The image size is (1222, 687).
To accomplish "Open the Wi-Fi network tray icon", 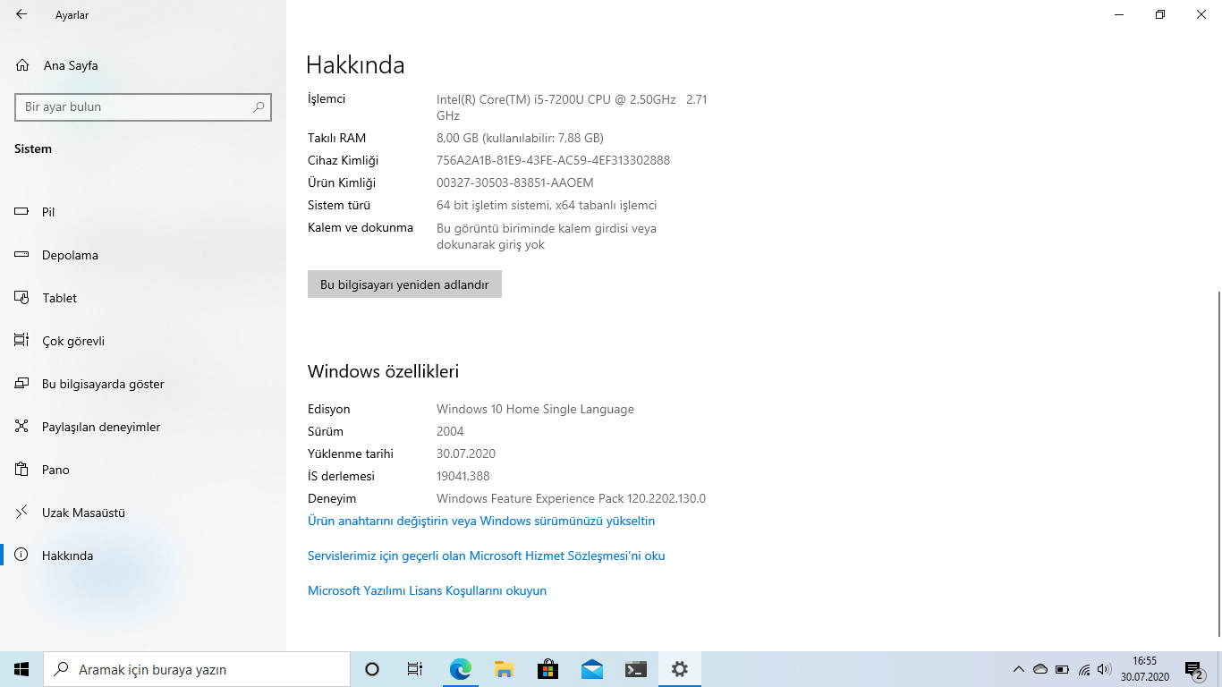I will (x=1084, y=669).
